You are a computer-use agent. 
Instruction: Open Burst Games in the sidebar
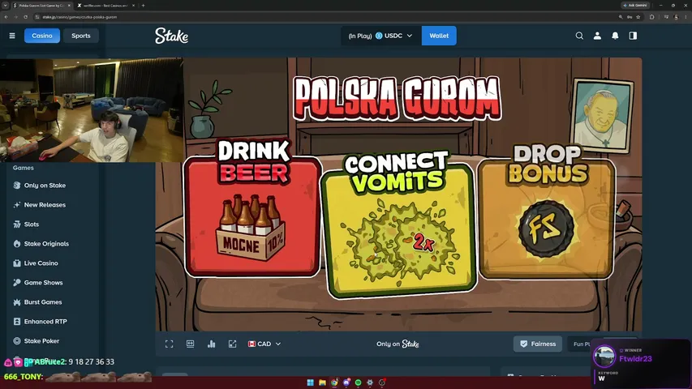pos(43,302)
